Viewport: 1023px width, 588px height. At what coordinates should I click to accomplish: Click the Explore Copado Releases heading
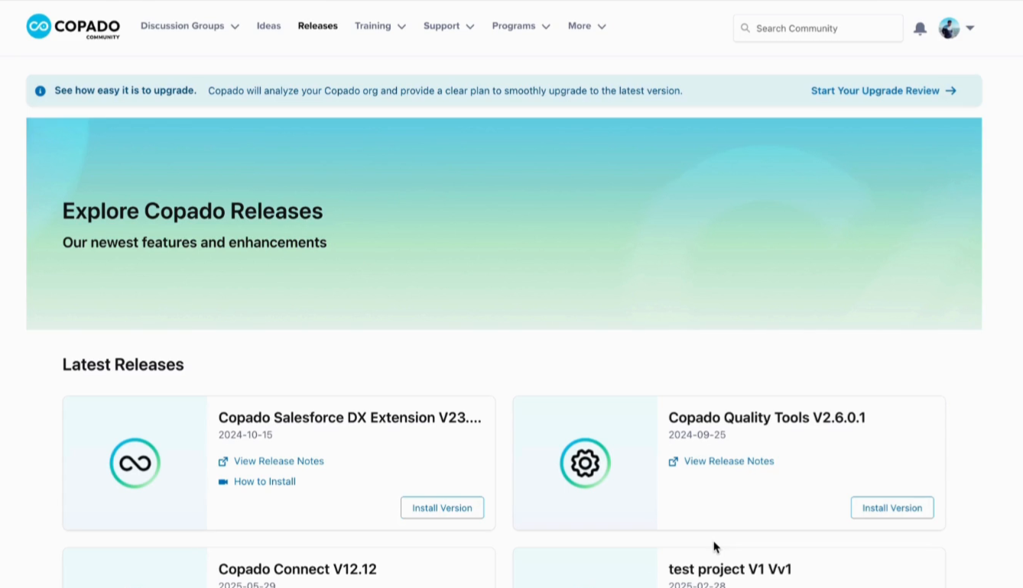193,211
